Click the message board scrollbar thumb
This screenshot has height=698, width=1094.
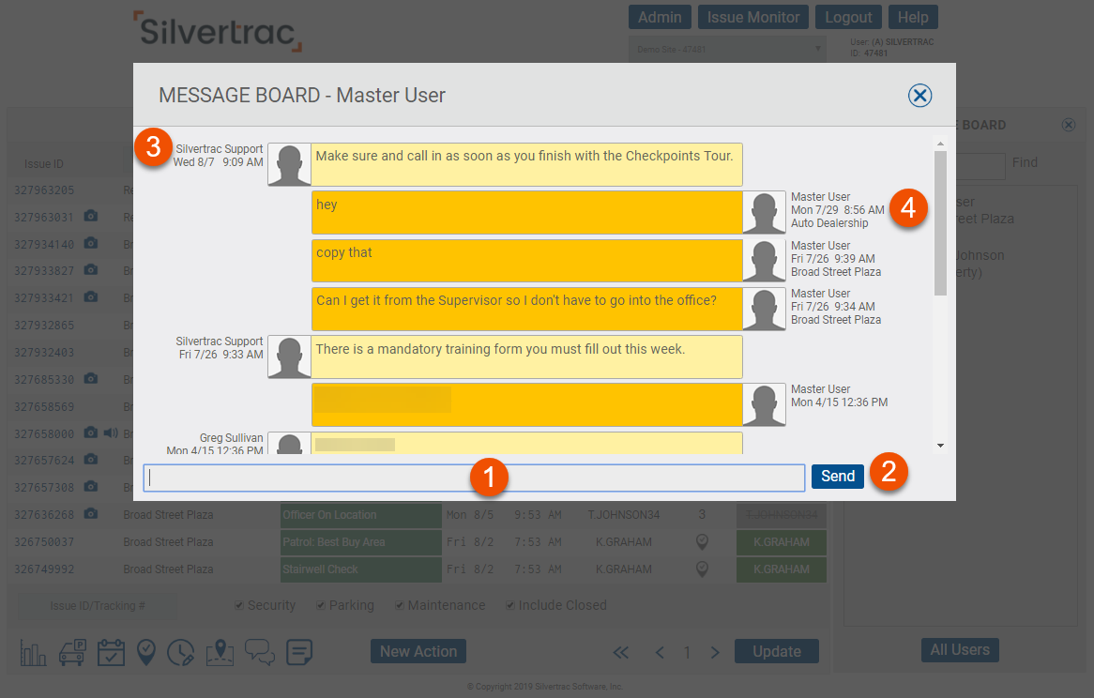tap(940, 223)
